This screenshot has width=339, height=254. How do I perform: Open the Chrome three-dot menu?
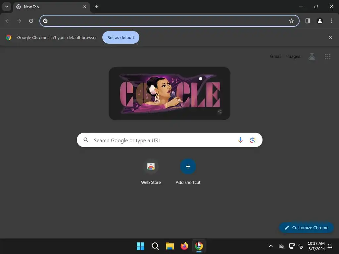click(x=332, y=21)
